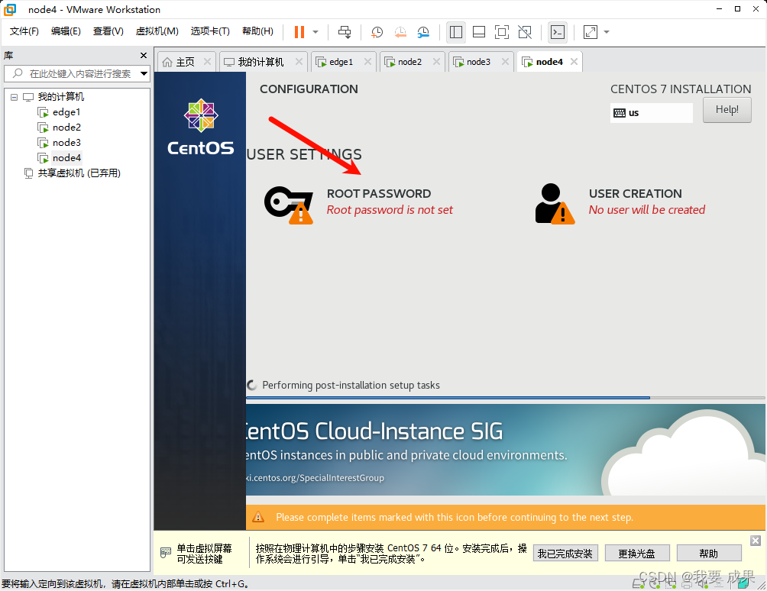Image resolution: width=767 pixels, height=591 pixels.
Task: Open the snapshot manager wrench-clock icon
Action: (x=423, y=32)
